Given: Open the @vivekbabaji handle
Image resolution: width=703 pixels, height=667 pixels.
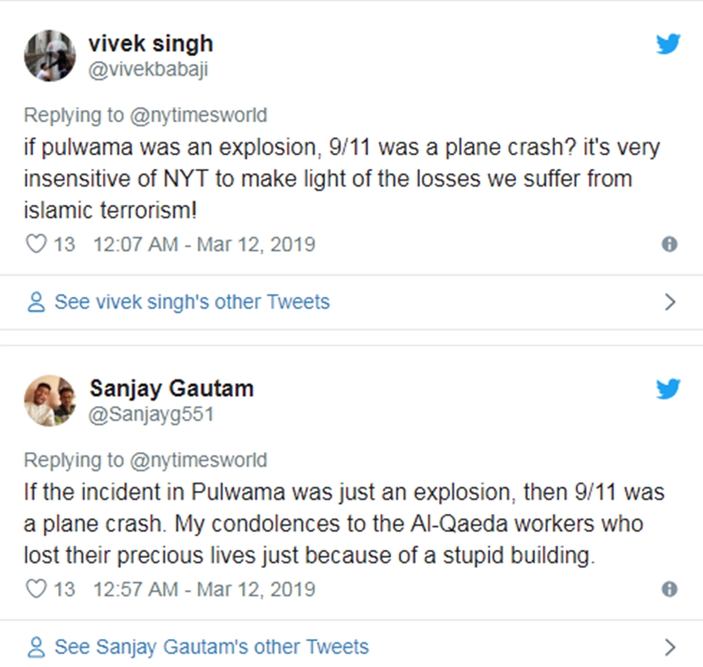Looking at the screenshot, I should tap(148, 69).
